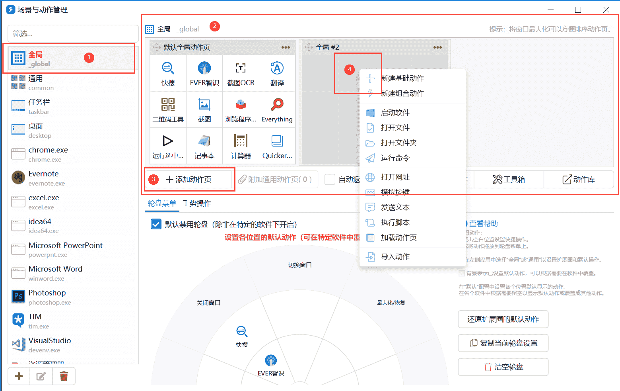
Task: Select the 二维码工具 QR code action
Action: (x=168, y=109)
